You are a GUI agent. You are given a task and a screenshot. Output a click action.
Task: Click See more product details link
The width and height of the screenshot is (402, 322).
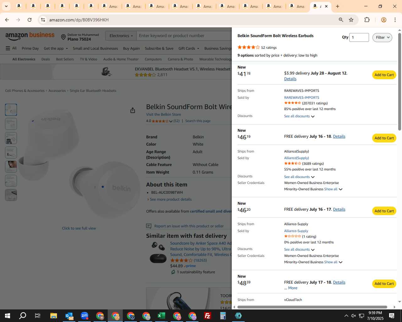171,199
